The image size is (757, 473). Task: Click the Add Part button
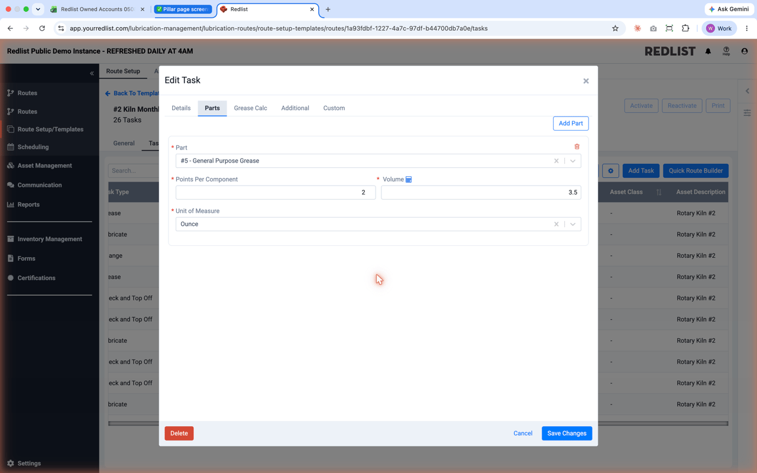571,124
